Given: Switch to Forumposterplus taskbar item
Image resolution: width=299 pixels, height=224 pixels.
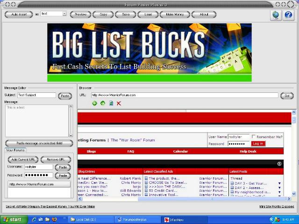Looking at the screenshot, I should [138, 220].
